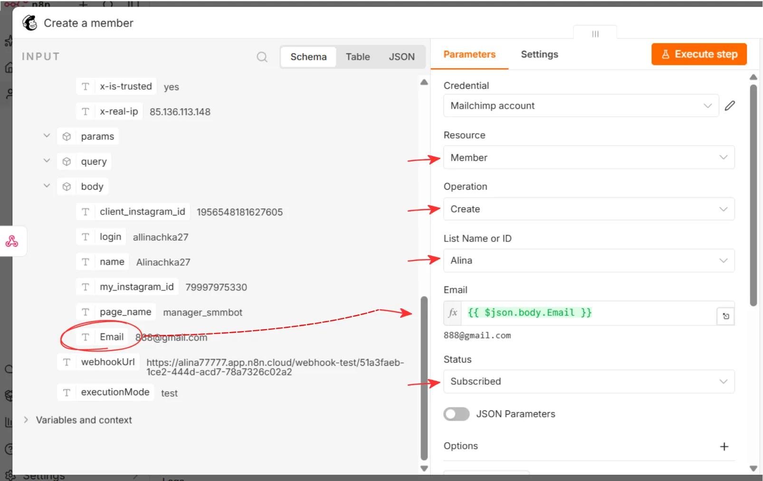
Task: Select the name field pill
Action: pyautogui.click(x=103, y=262)
